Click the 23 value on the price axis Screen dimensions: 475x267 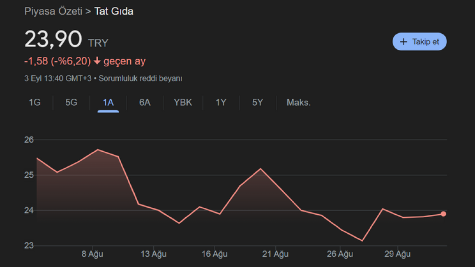(x=29, y=245)
